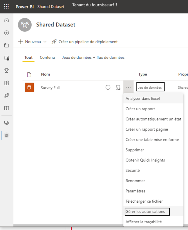Click the file type column header icon

pyautogui.click(x=29, y=75)
